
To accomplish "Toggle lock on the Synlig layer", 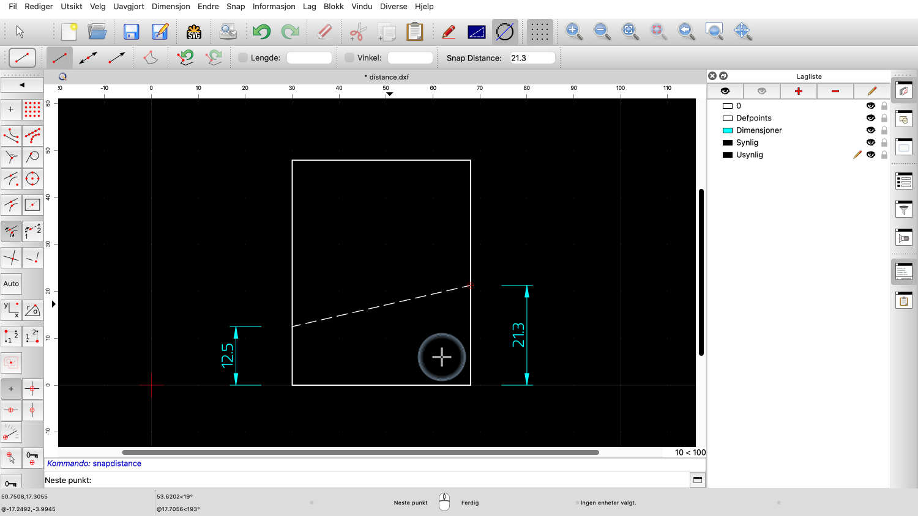I will click(x=884, y=142).
